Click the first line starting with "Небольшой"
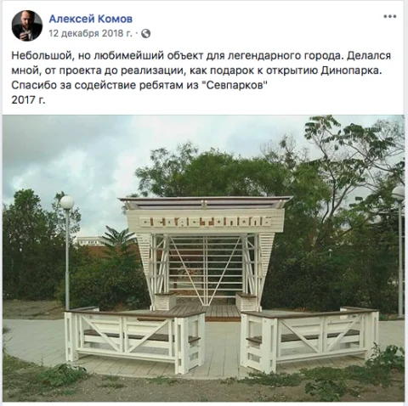The height and width of the screenshot is (406, 408). pos(201,56)
